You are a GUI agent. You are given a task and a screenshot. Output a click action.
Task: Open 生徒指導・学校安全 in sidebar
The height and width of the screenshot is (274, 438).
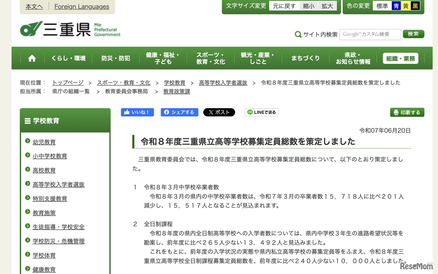[x=59, y=227]
